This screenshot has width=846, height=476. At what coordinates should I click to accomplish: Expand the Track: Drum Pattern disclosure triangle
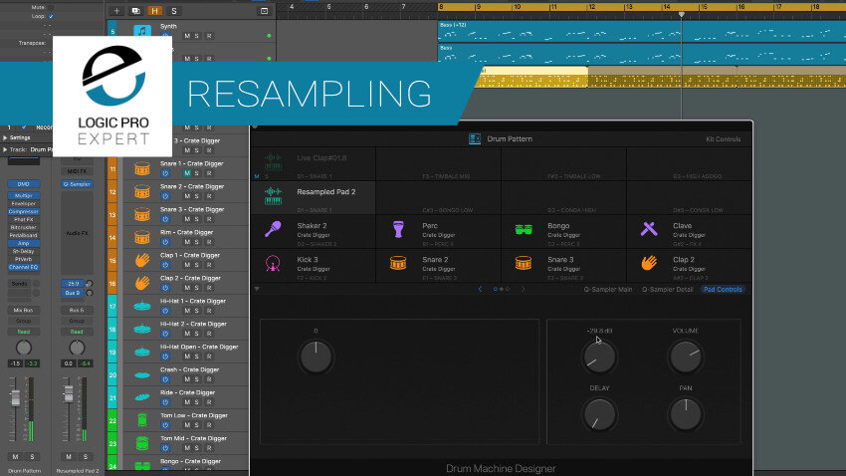click(x=5, y=149)
